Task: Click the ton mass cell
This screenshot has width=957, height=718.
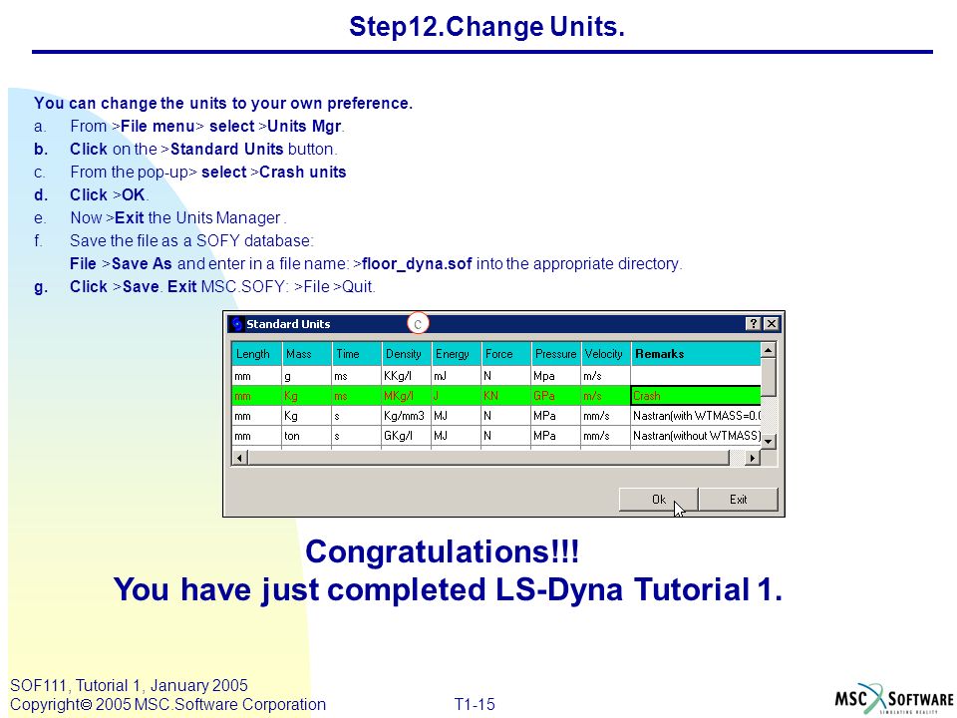Action: [x=306, y=436]
